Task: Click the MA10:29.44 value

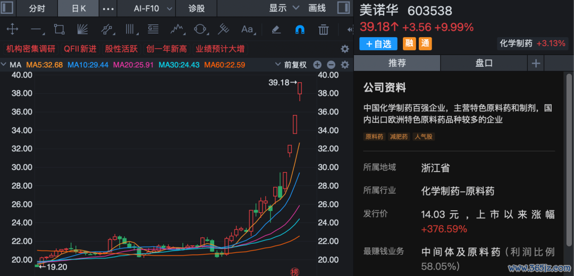Action: pyautogui.click(x=88, y=65)
